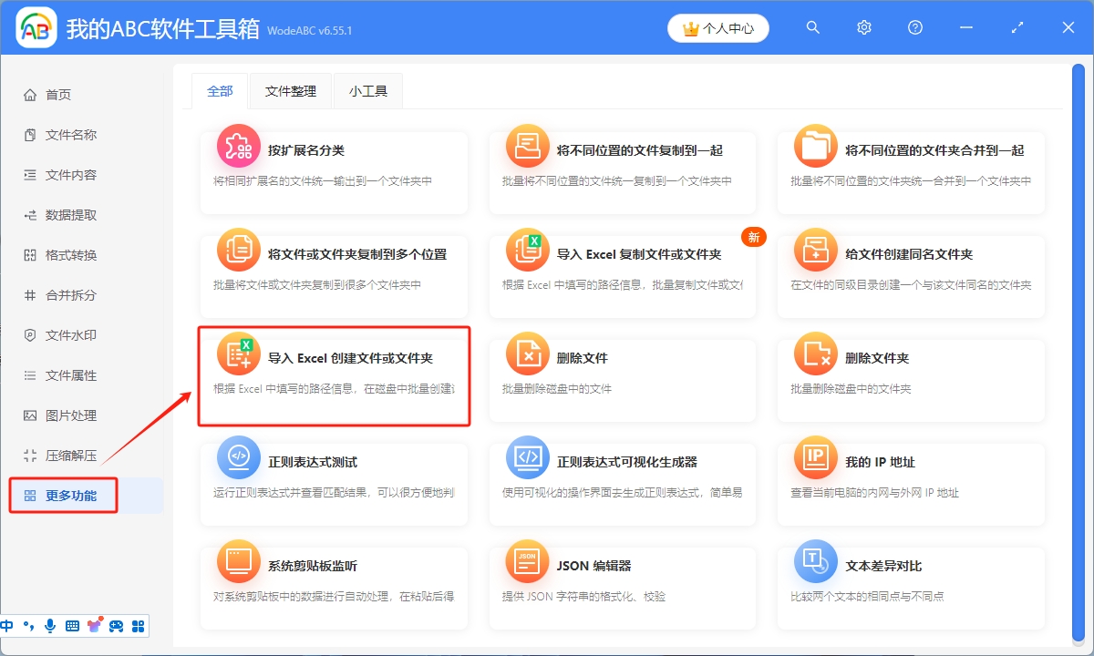Switch to the 文件整理 tab
This screenshot has width=1094, height=656.
[290, 90]
